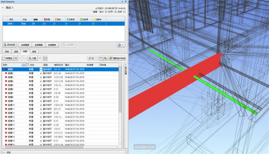269x154 pixels.
Task: Switch to the 结果 results tab
Action: coord(25,51)
